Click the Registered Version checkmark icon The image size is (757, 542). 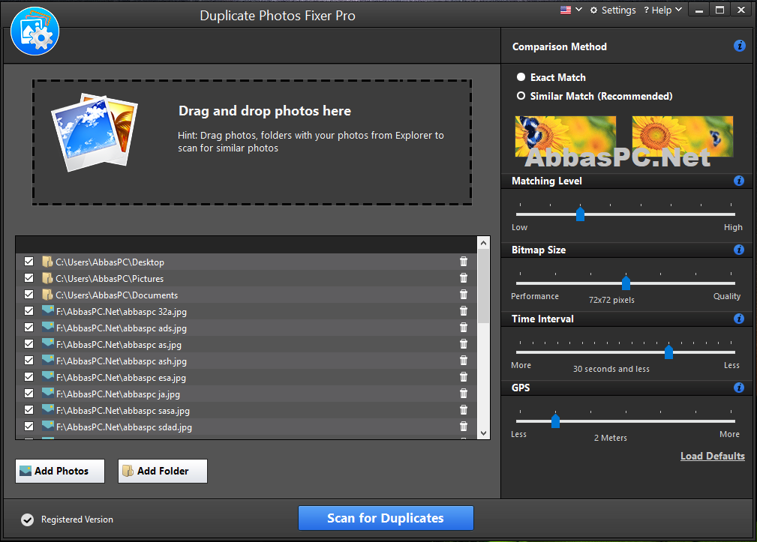pos(28,520)
